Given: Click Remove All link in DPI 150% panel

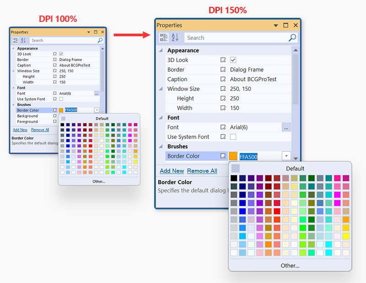Looking at the screenshot, I should 202,171.
